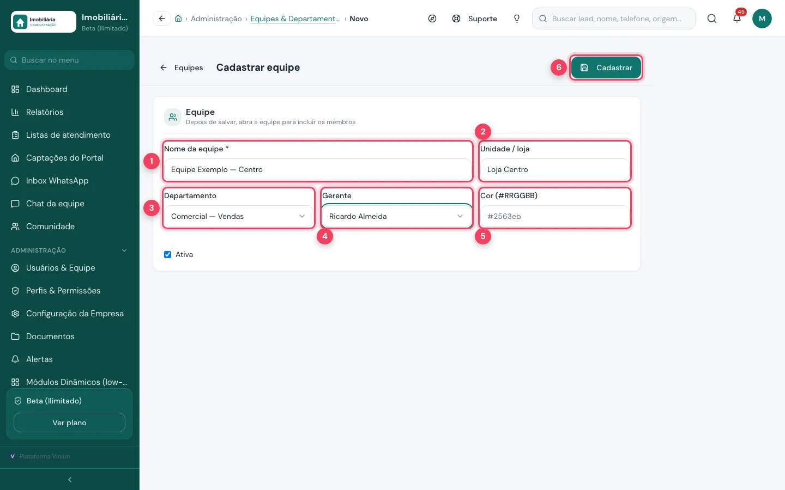
Task: Go to Dashboard in sidebar
Action: tap(70, 89)
